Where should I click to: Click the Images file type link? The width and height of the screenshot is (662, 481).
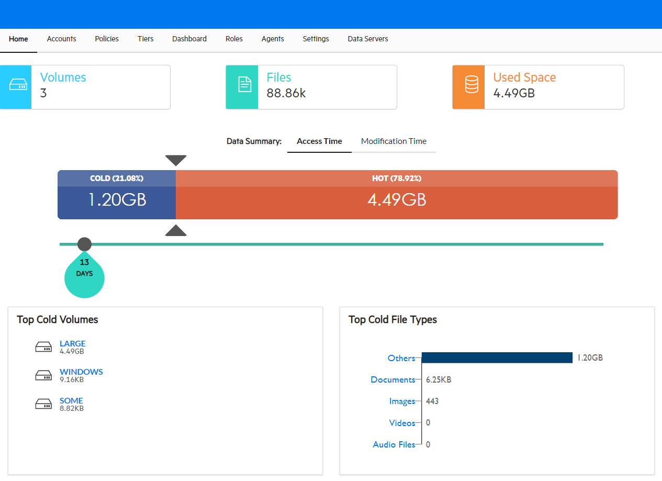(402, 401)
